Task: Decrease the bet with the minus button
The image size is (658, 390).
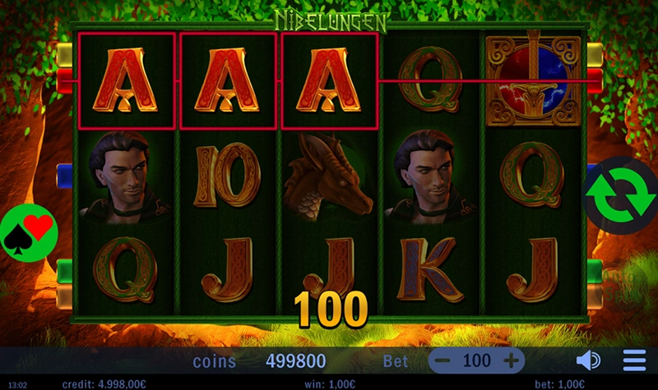Action: [x=443, y=360]
